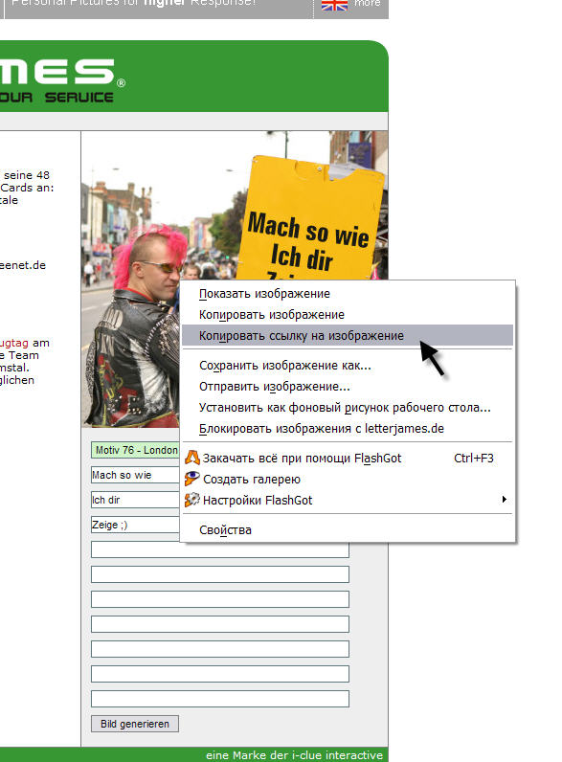Click the Bild generieren button
Image resolution: width=562 pixels, height=762 pixels.
pyautogui.click(x=135, y=724)
